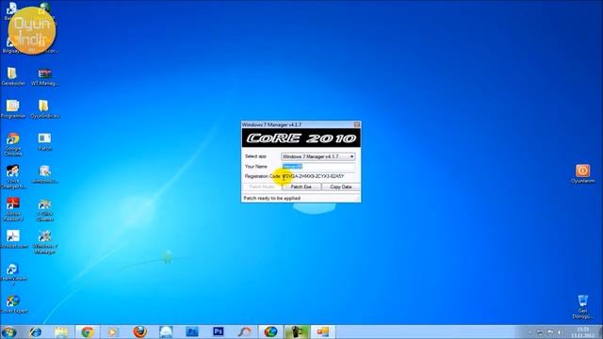The width and height of the screenshot is (603, 339).
Task: Select the Cover Expert desktop shortcut
Action: (x=13, y=304)
